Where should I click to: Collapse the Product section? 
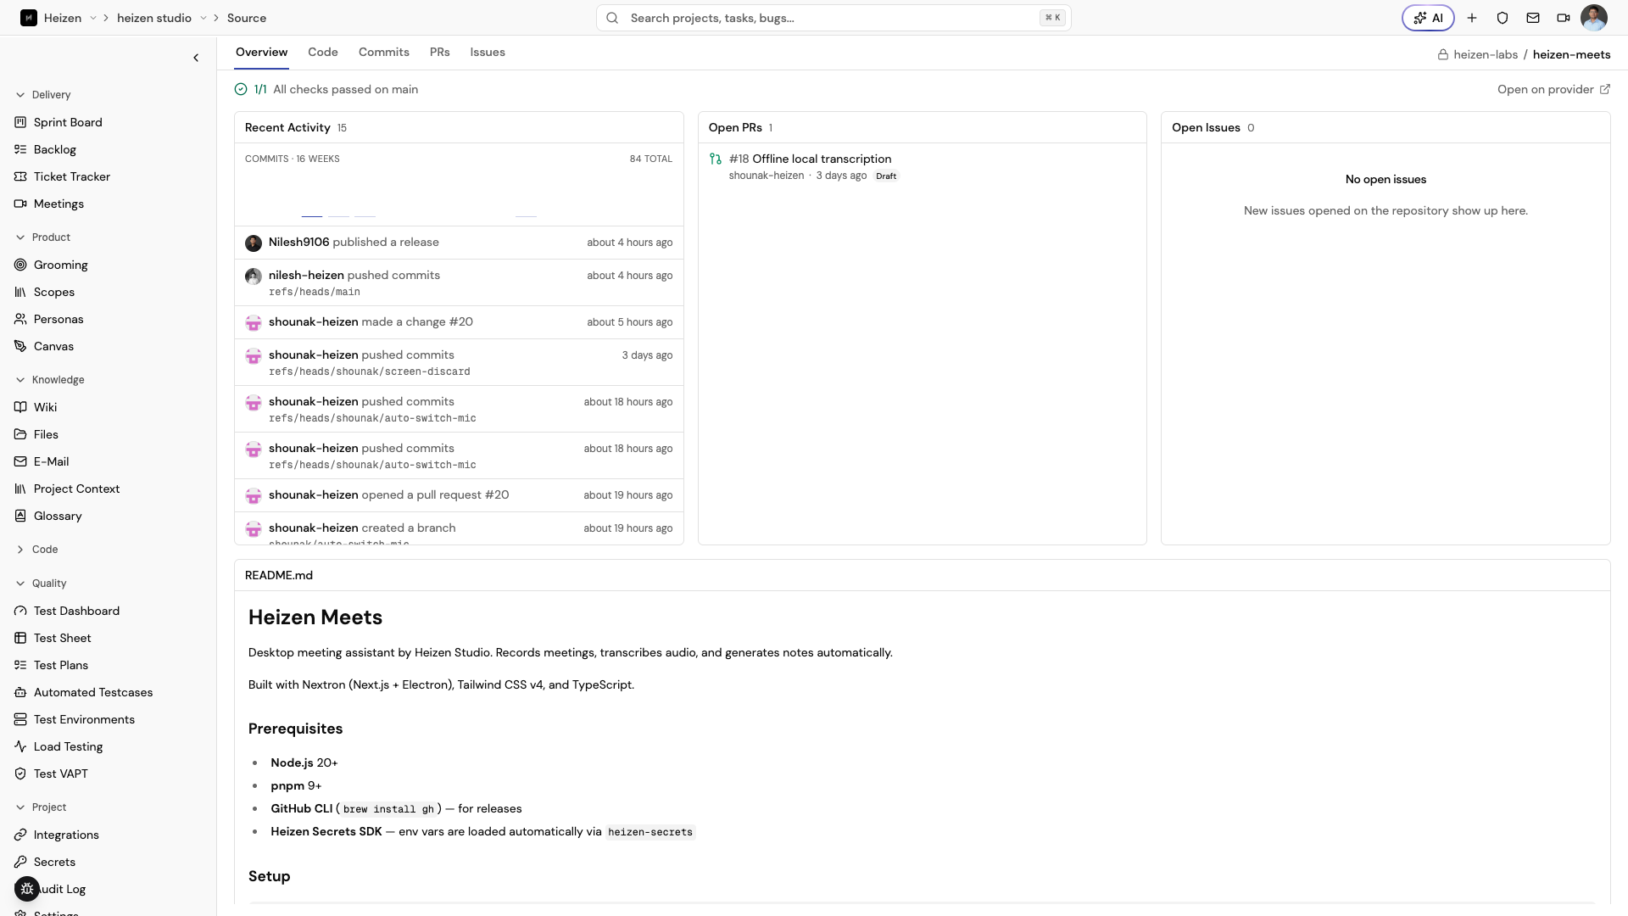pos(42,237)
